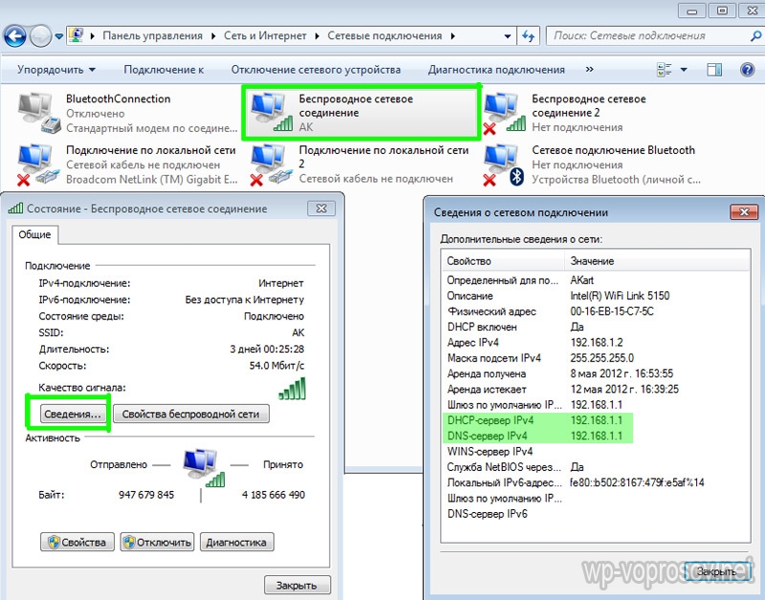Select 'Сетевые подключения' breadcrumb
The width and height of the screenshot is (765, 600).
[384, 36]
